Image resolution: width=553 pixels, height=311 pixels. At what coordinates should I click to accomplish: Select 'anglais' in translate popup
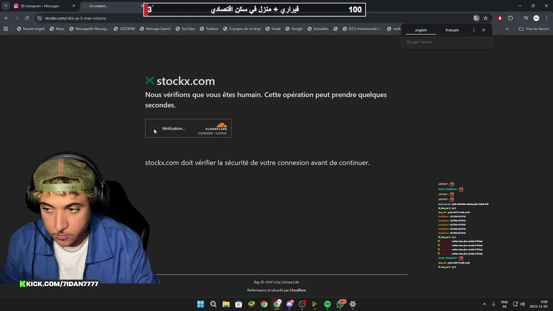(x=421, y=30)
